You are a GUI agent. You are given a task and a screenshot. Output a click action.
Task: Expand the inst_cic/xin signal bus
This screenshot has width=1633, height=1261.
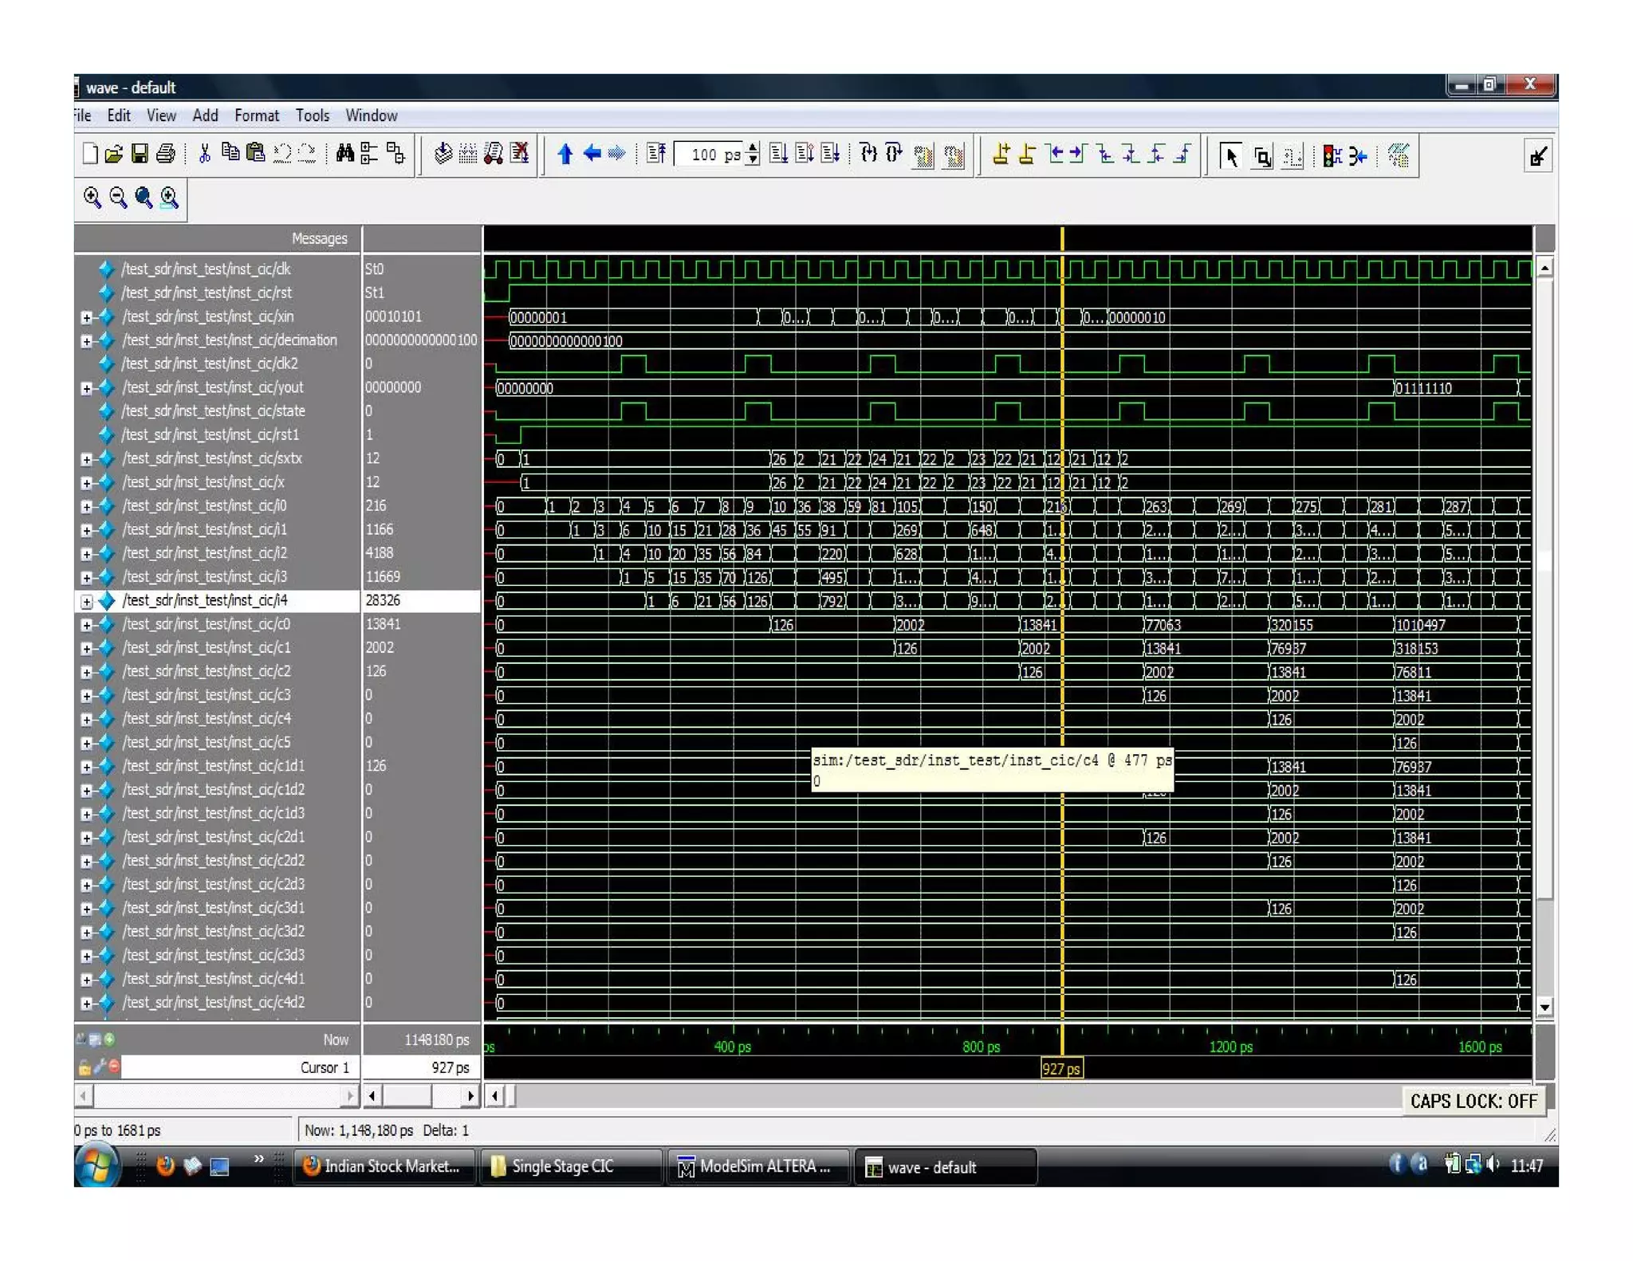click(86, 317)
